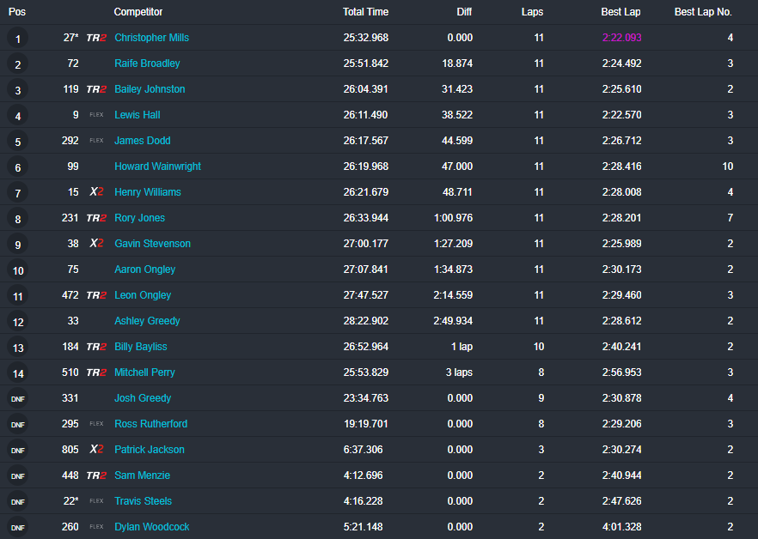Viewport: 758px width, 539px height.
Task: Click the purple best lap time 2:22.093
Action: (x=621, y=38)
